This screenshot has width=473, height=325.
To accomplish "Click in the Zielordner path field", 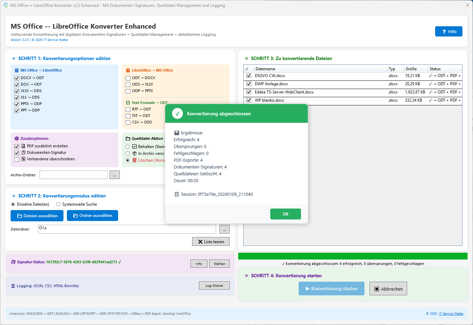I will coord(127,229).
